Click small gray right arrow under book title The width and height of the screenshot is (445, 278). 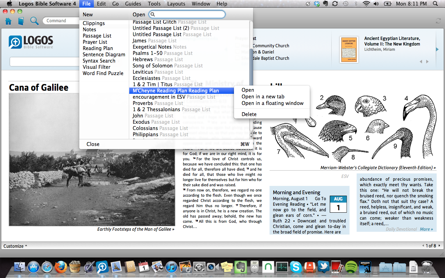427,62
